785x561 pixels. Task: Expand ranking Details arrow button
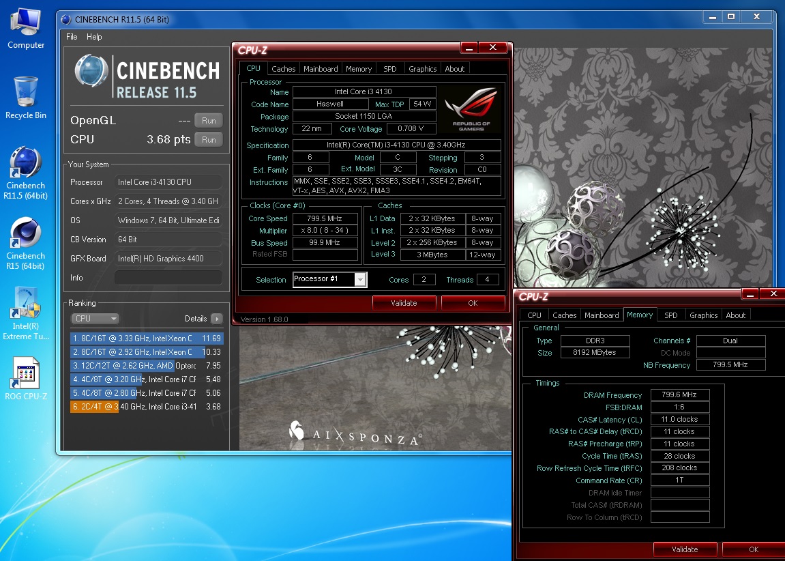(217, 319)
